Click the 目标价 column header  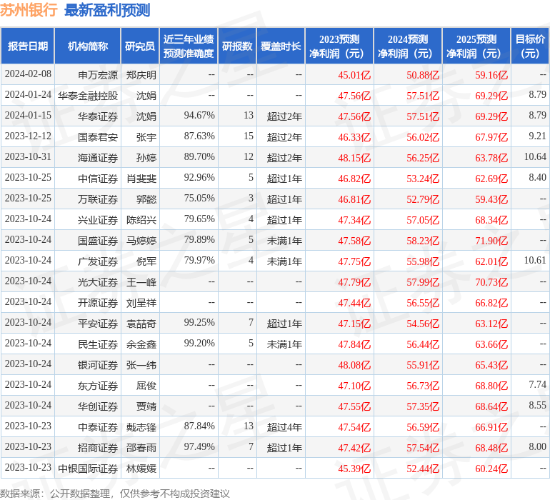point(530,46)
